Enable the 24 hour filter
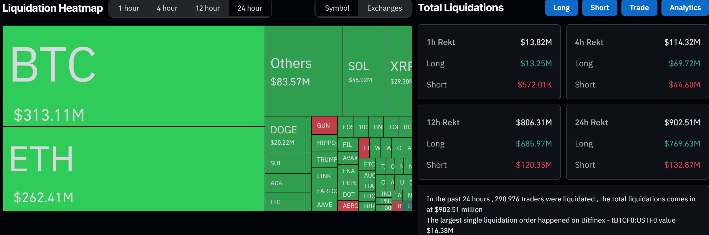 (249, 8)
